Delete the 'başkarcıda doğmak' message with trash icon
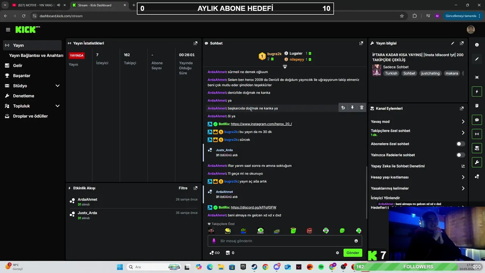 pyautogui.click(x=361, y=108)
